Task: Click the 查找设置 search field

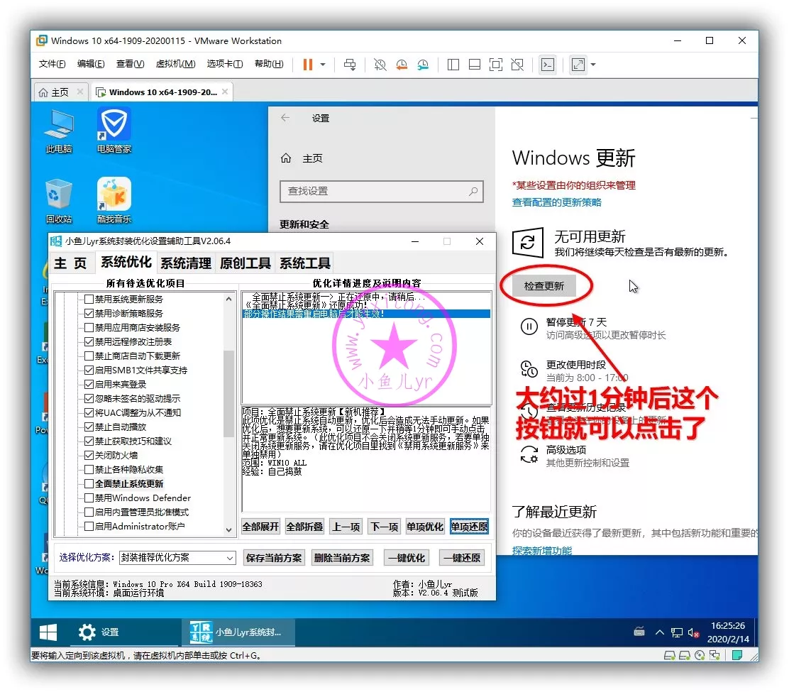Action: tap(381, 191)
